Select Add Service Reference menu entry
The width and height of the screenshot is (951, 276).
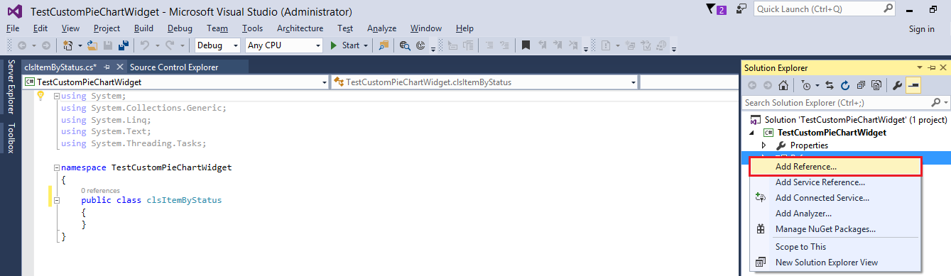tap(835, 182)
